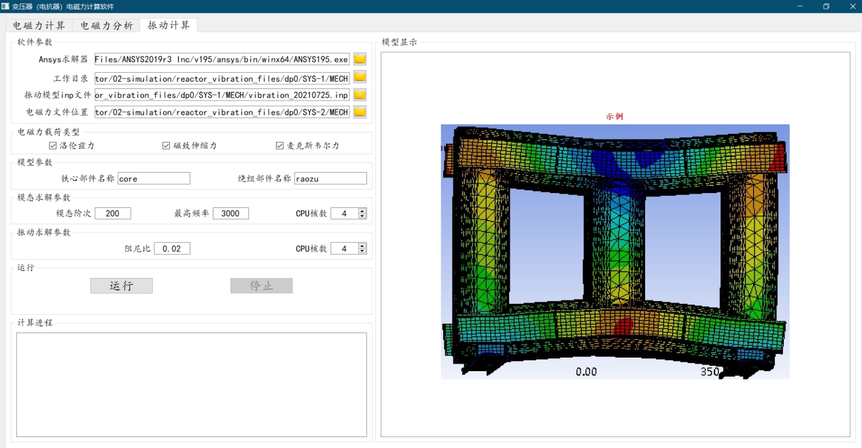Click the 停止 button
The height and width of the screenshot is (448, 862).
point(261,286)
